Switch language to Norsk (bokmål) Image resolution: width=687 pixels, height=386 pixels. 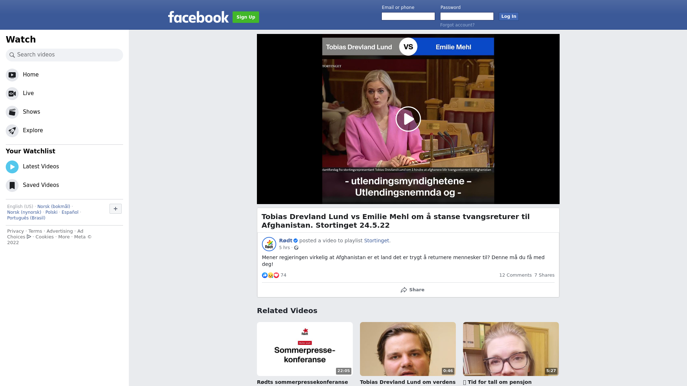[54, 207]
